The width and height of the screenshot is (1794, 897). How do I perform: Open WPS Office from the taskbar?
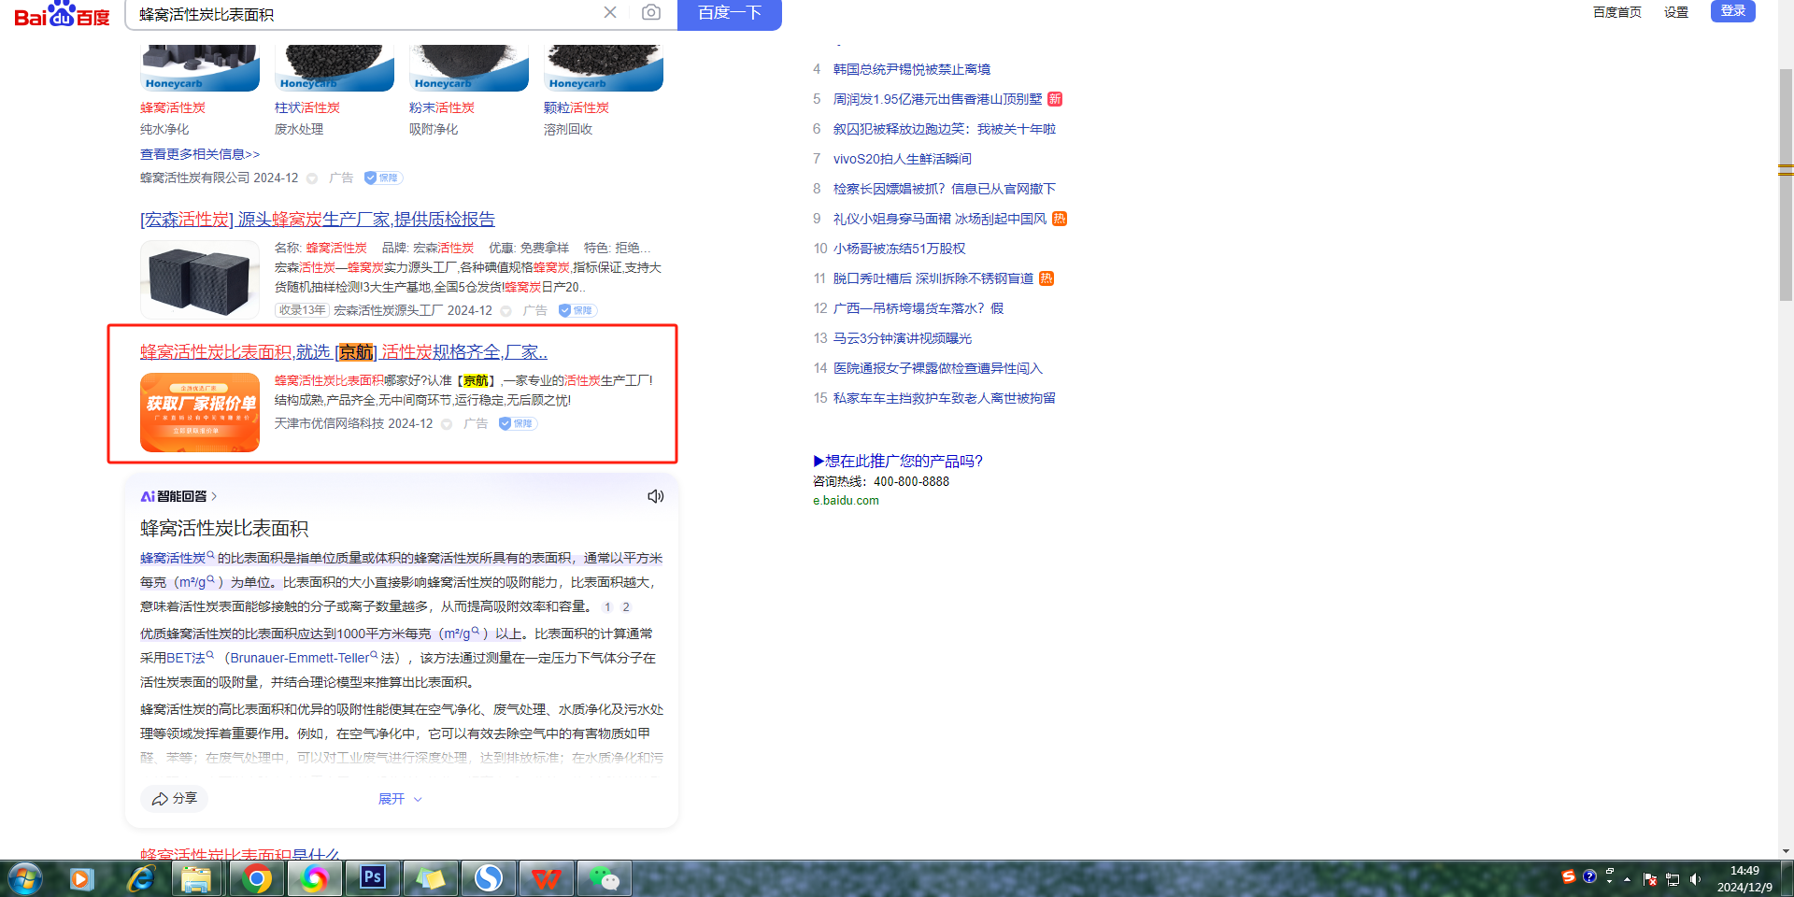[547, 879]
